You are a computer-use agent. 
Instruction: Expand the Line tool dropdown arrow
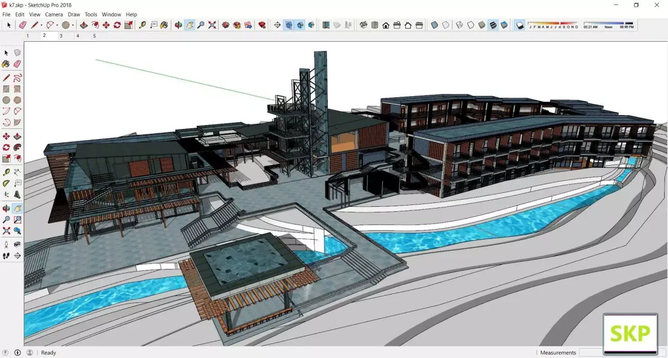click(41, 25)
